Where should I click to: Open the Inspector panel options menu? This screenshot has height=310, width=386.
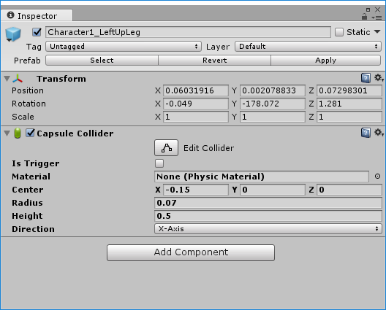click(376, 18)
